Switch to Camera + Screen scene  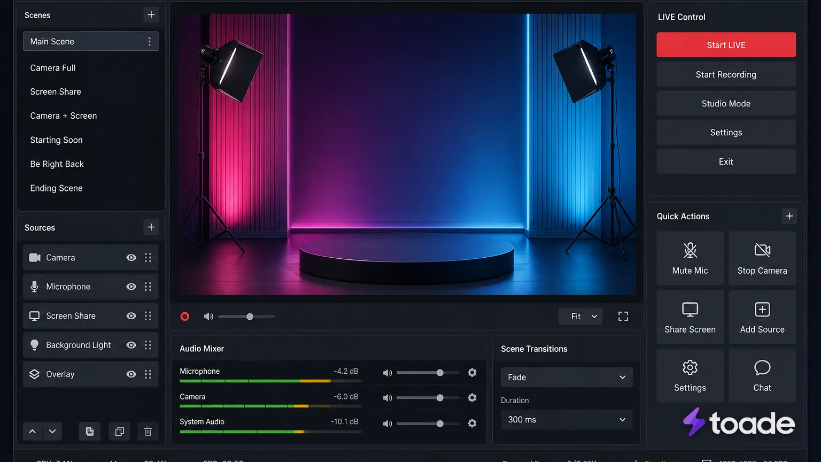click(64, 116)
